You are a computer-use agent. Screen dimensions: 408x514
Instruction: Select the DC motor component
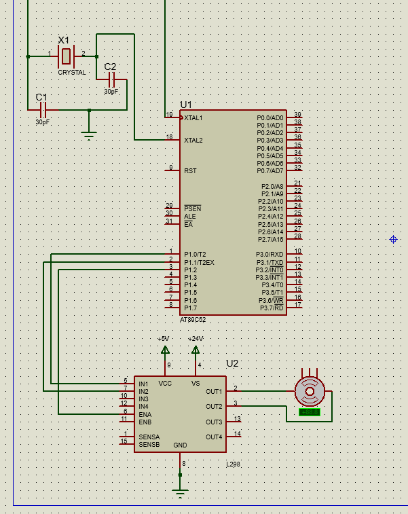pyautogui.click(x=310, y=390)
